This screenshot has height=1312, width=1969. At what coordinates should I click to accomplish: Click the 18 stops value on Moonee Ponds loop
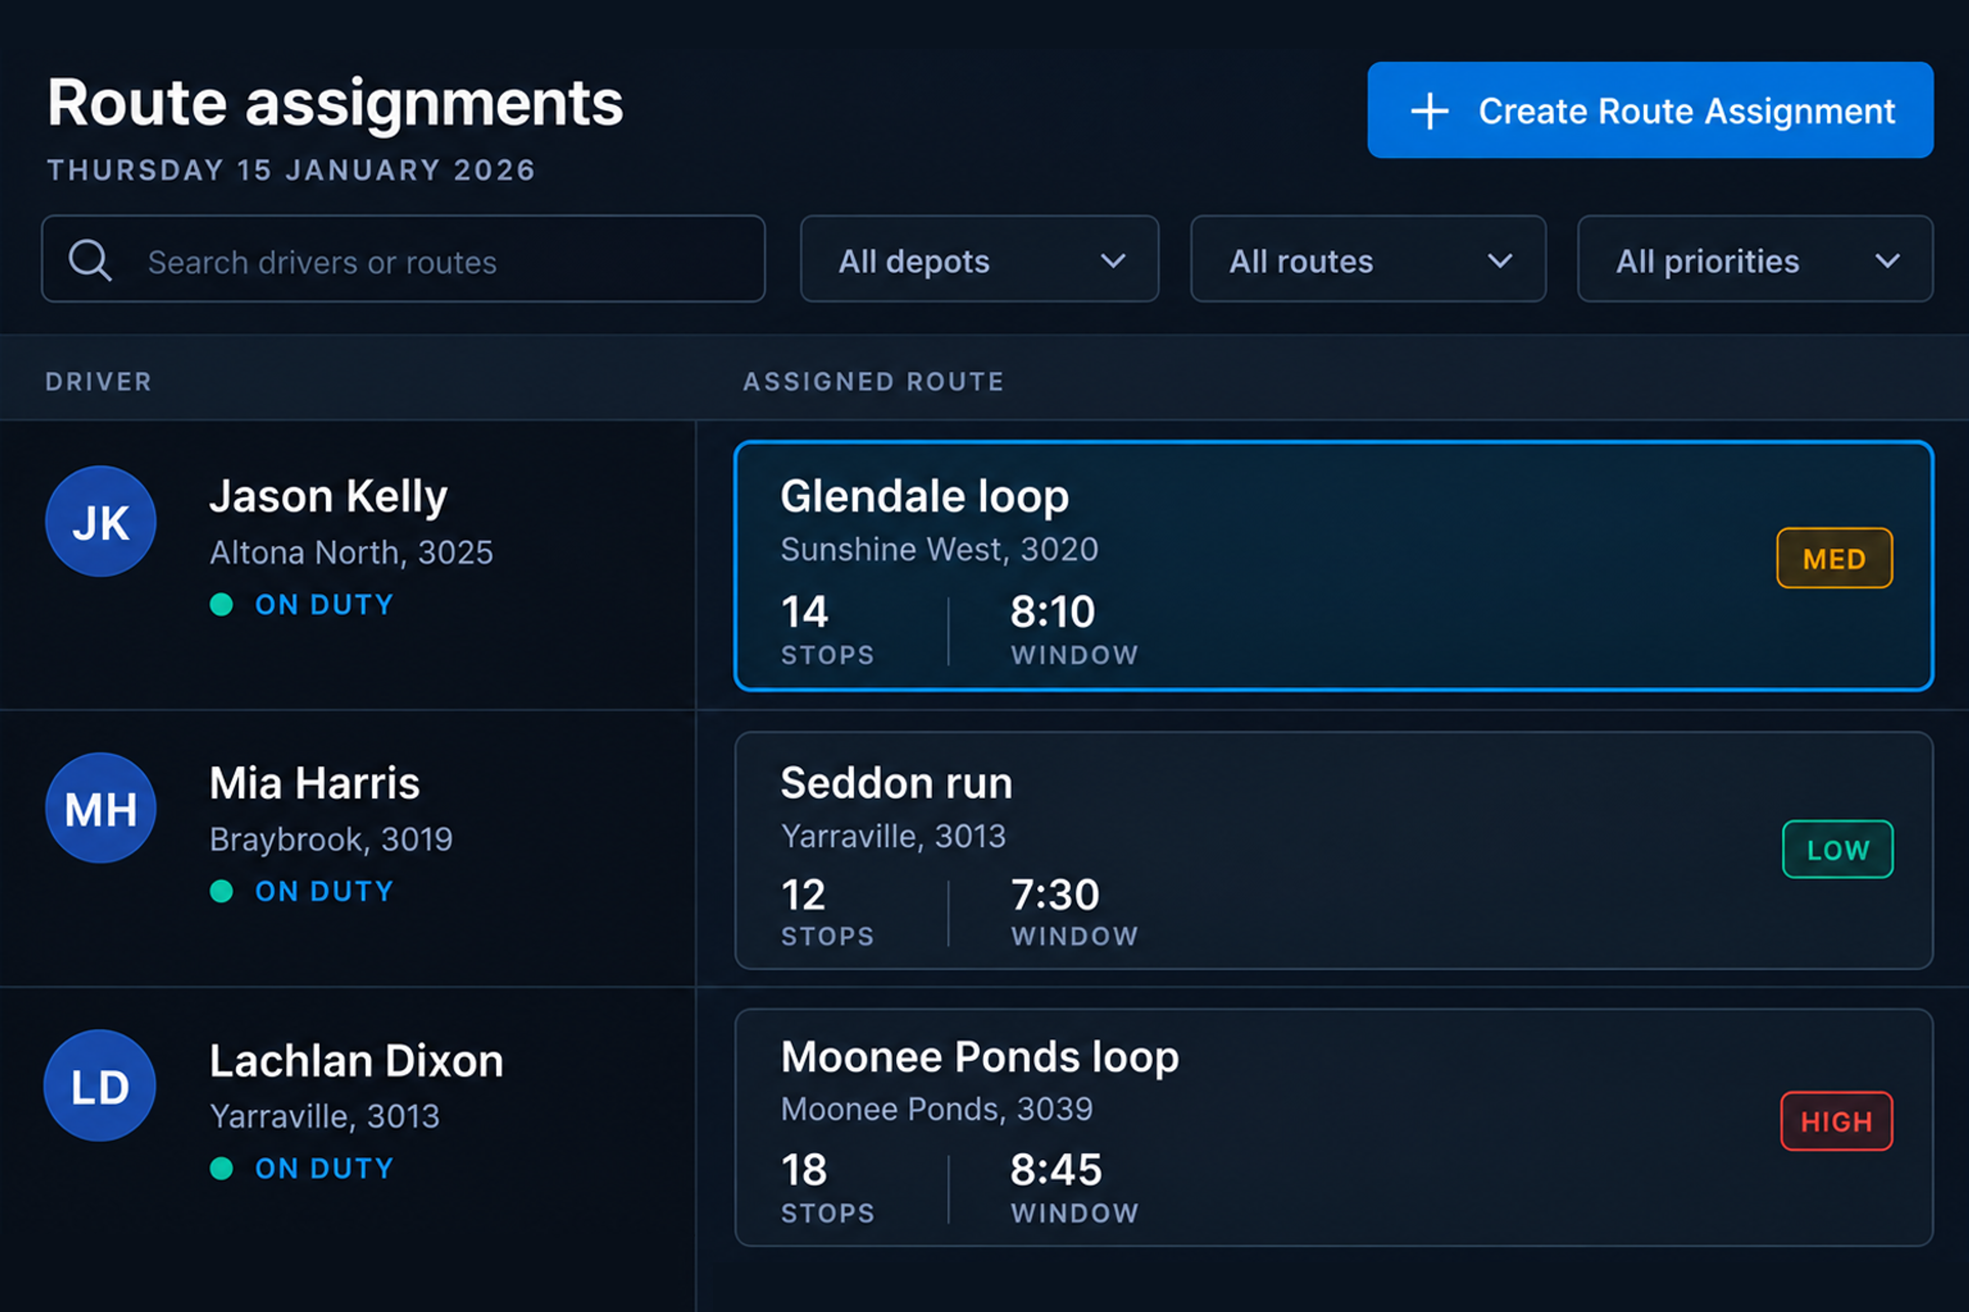coord(803,1170)
